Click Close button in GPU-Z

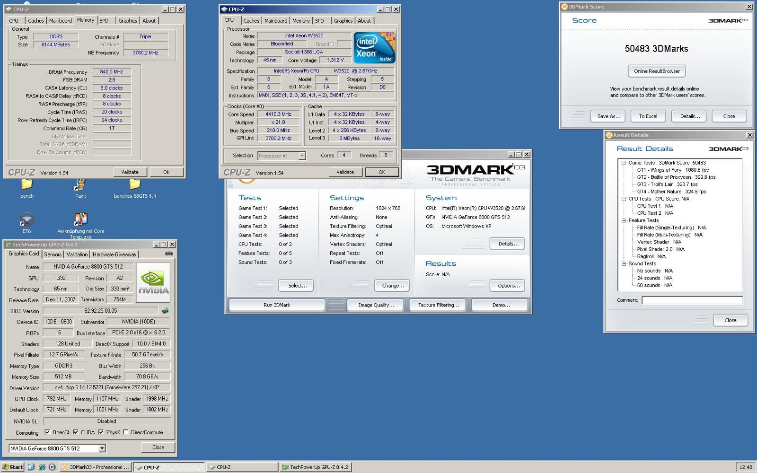[158, 447]
